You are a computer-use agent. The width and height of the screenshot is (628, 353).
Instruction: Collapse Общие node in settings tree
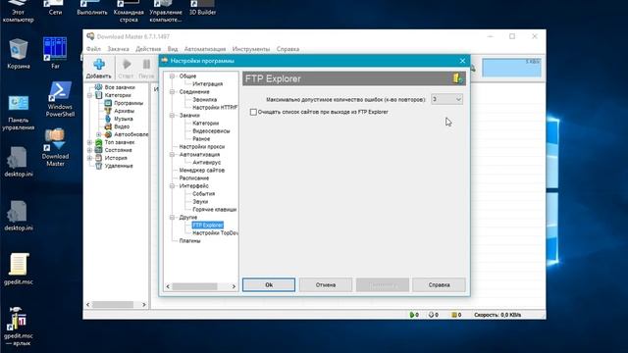click(x=172, y=76)
